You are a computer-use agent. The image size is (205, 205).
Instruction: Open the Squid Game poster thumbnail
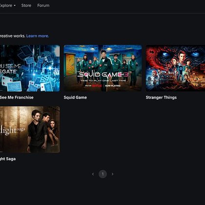click(102, 68)
